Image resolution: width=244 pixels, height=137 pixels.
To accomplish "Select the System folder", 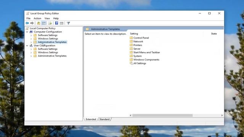I will tap(137, 56).
